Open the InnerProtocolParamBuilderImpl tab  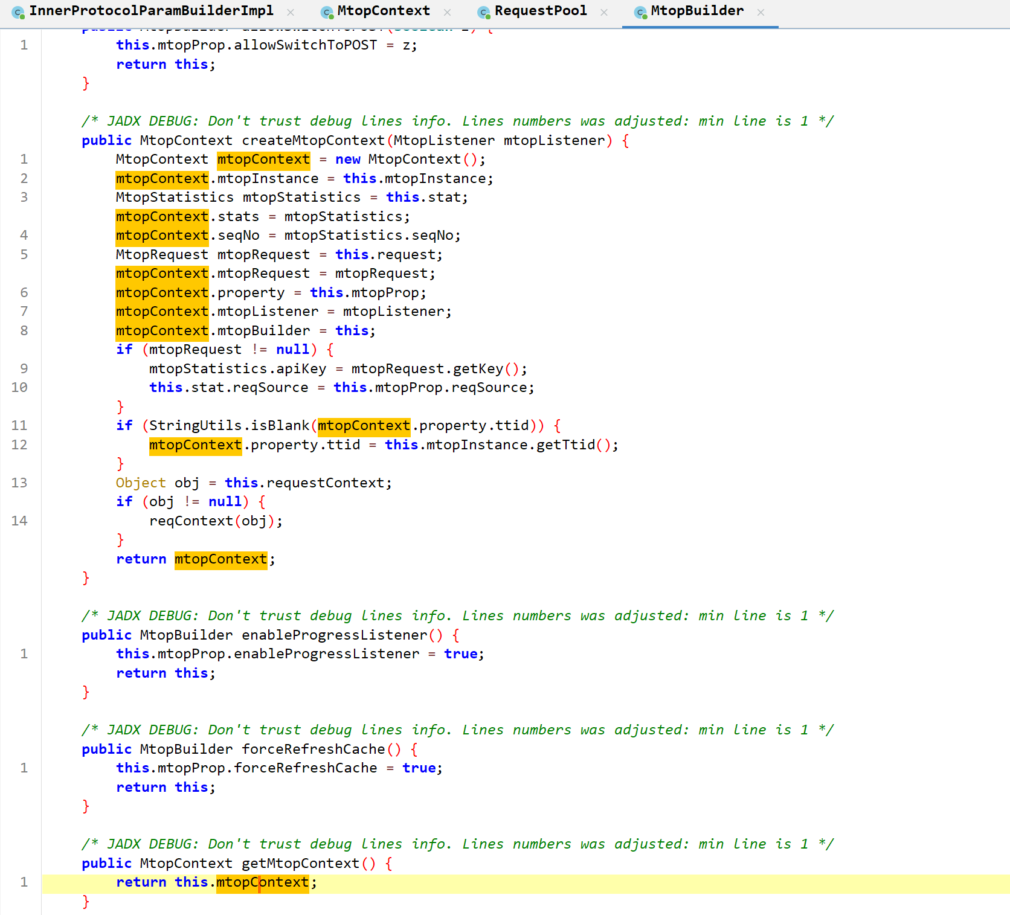coord(151,11)
